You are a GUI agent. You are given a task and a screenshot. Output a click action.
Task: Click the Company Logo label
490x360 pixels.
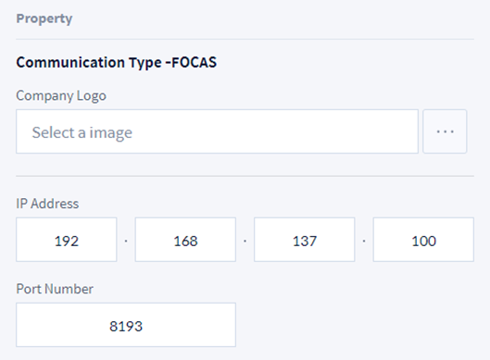pyautogui.click(x=61, y=96)
